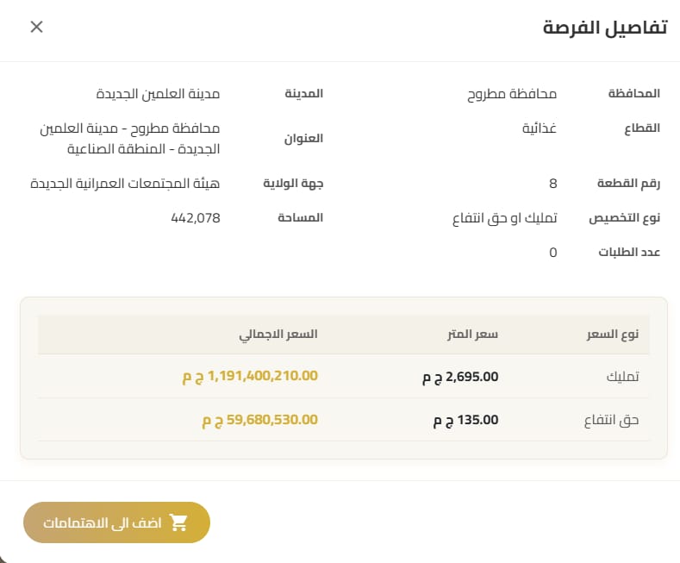Select the تمليك price type row
The width and height of the screenshot is (680, 563).
click(622, 376)
